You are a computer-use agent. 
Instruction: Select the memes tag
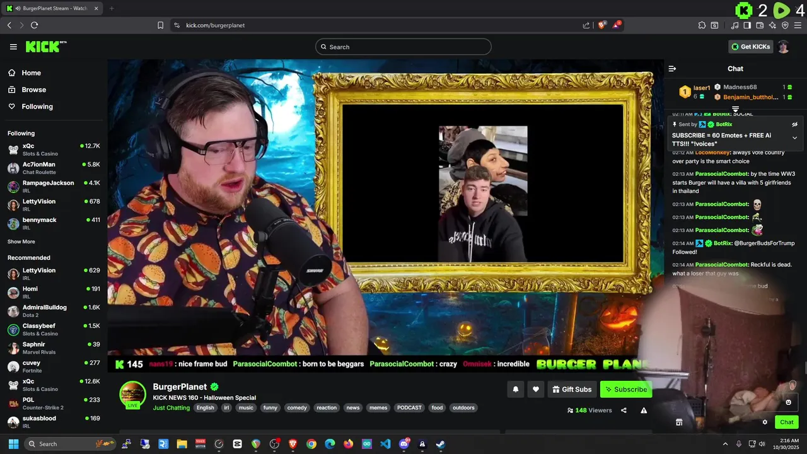point(378,408)
